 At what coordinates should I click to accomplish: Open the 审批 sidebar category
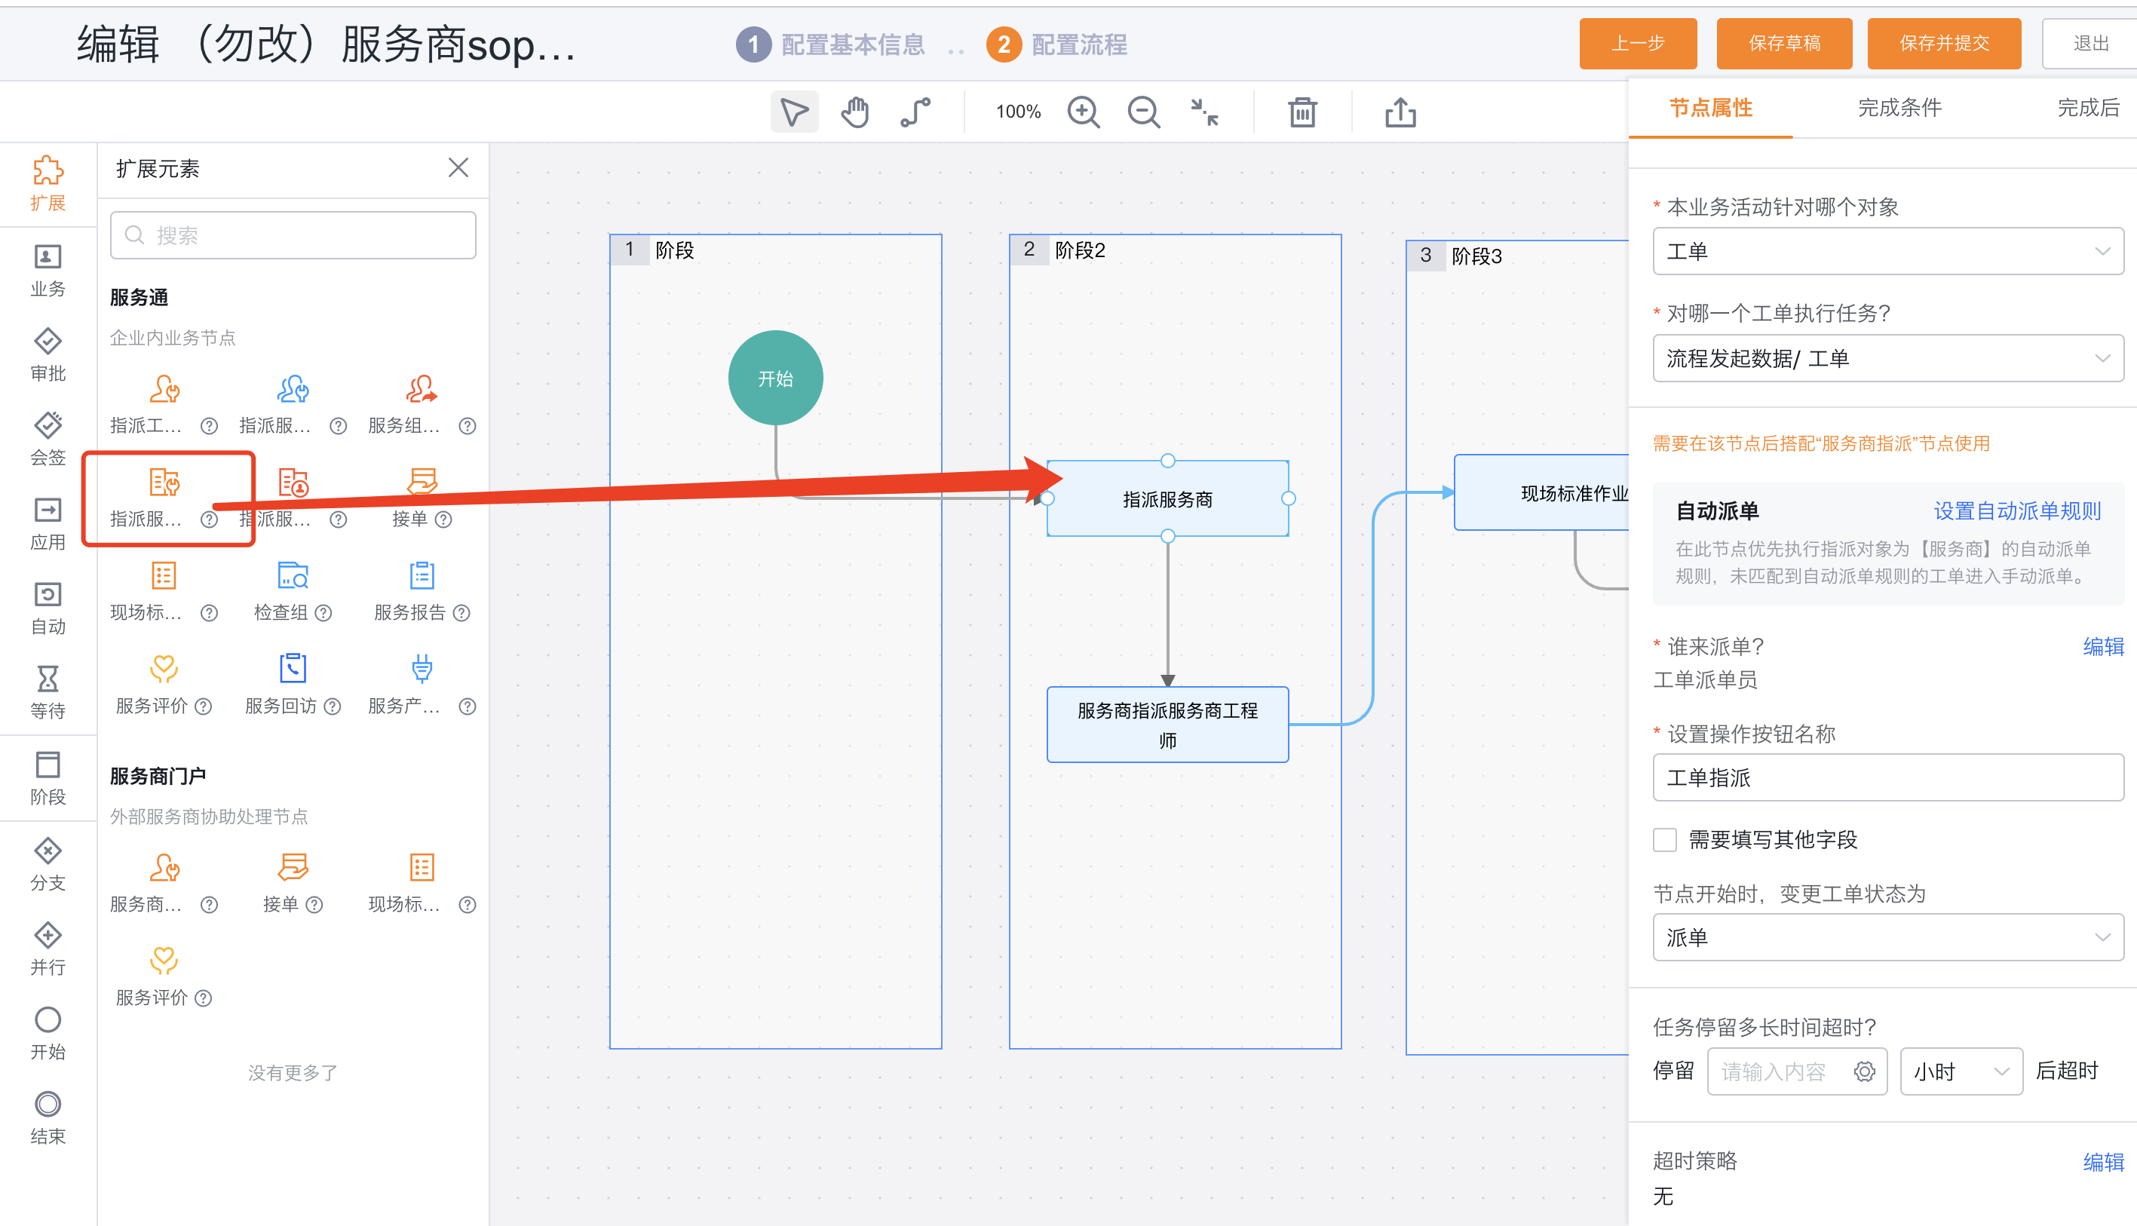coord(48,354)
